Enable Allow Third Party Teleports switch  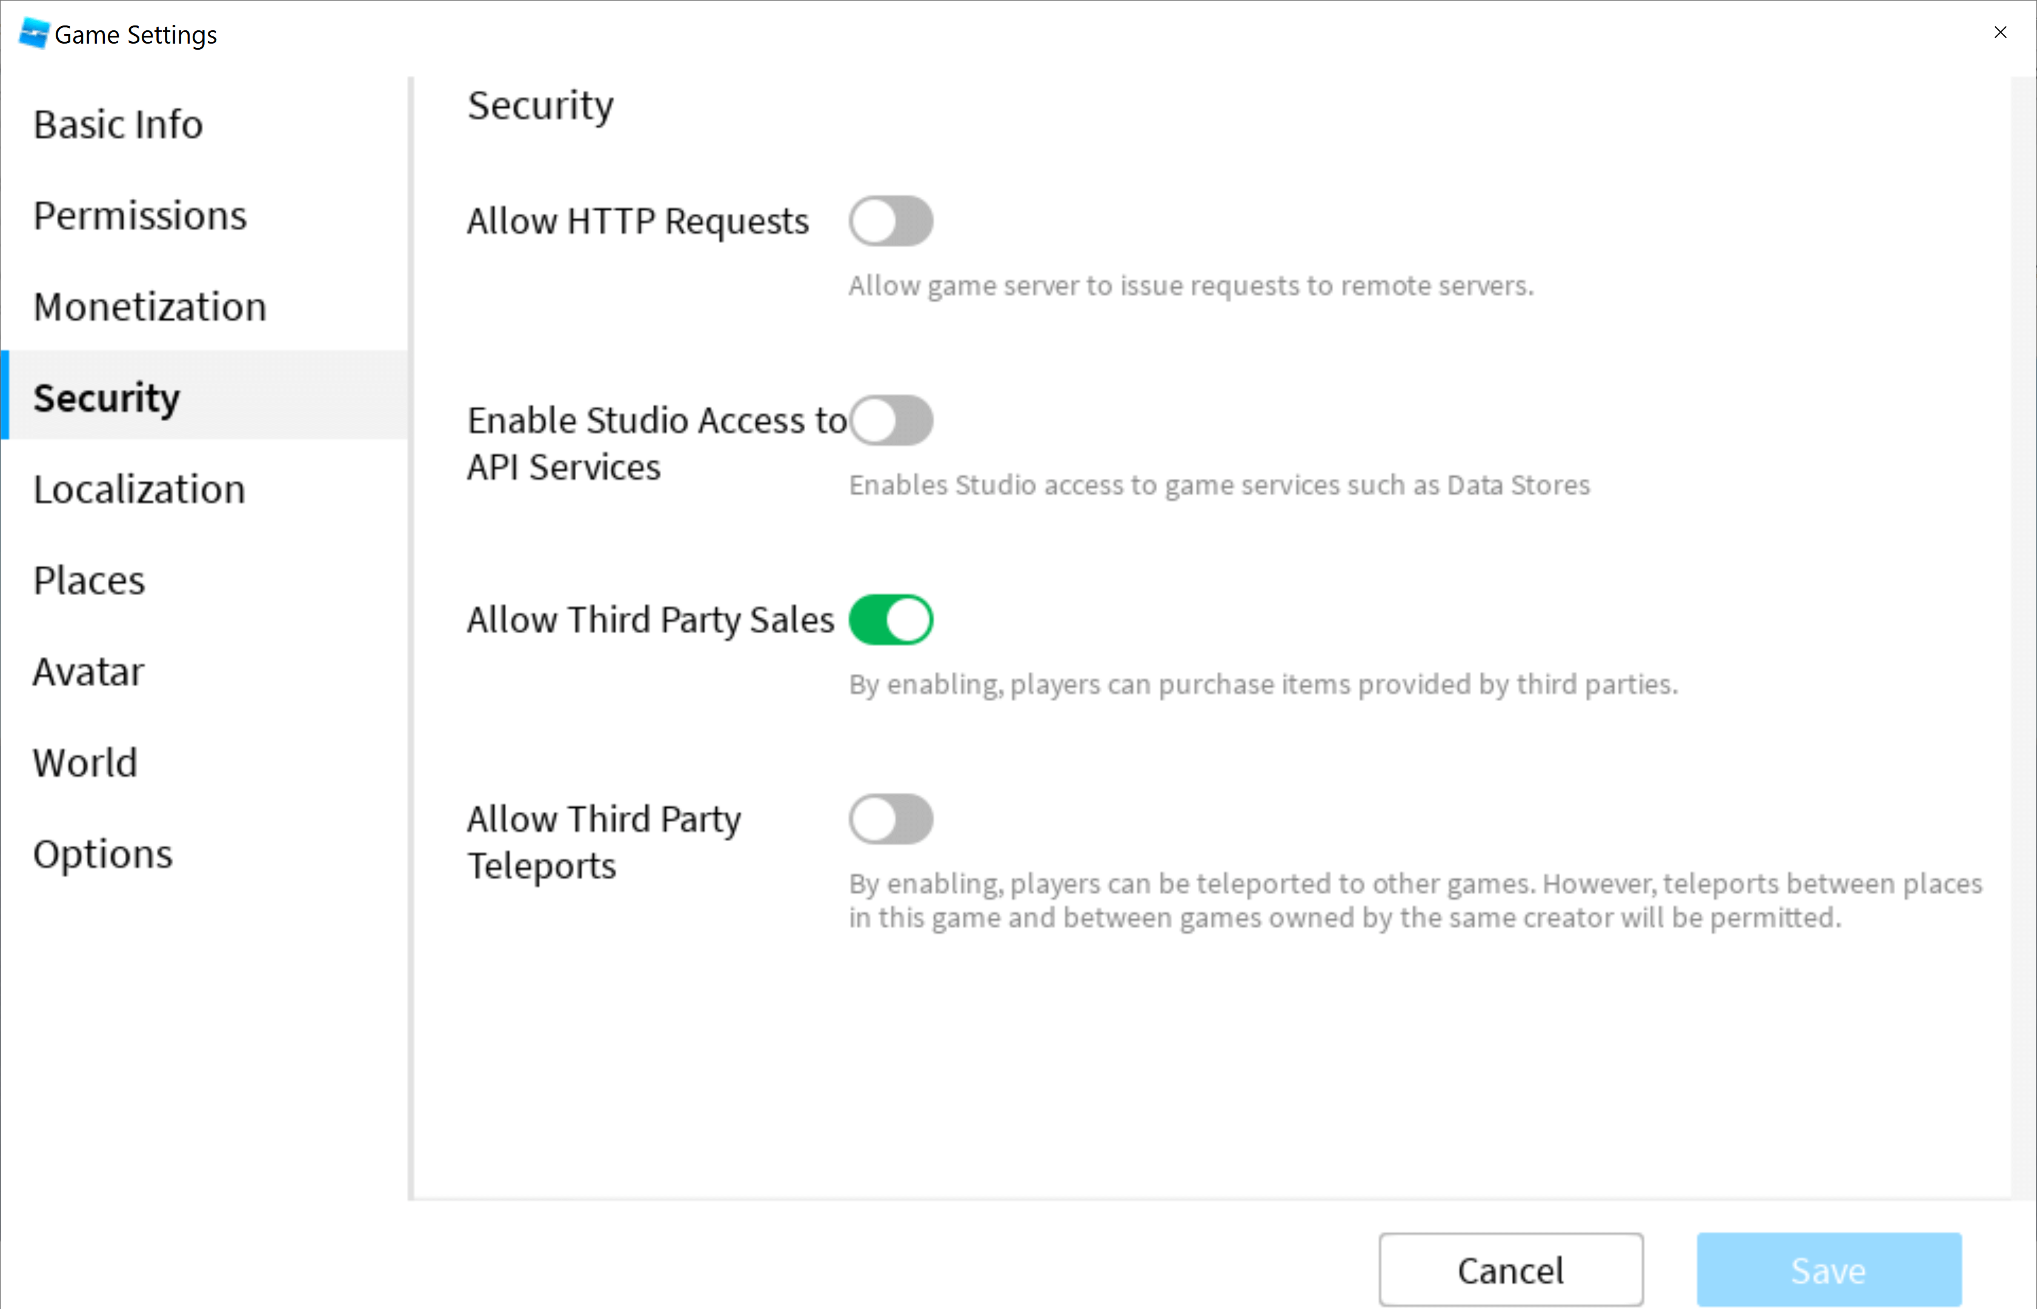pyautogui.click(x=891, y=819)
